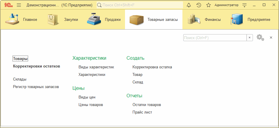Open the Предприятие section
The height and width of the screenshot is (128, 279).
(251, 20)
